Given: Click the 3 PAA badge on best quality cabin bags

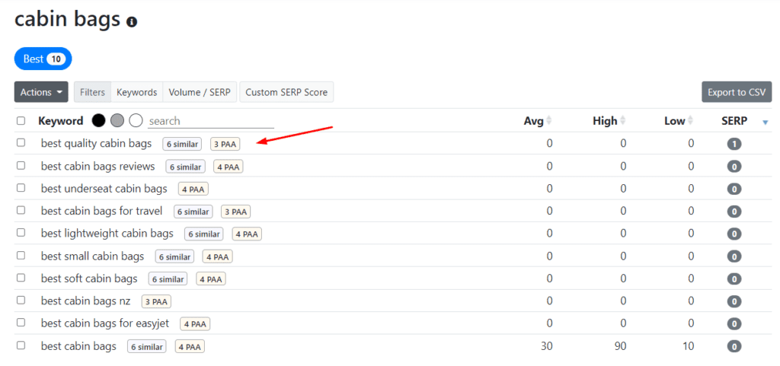Looking at the screenshot, I should 226,144.
